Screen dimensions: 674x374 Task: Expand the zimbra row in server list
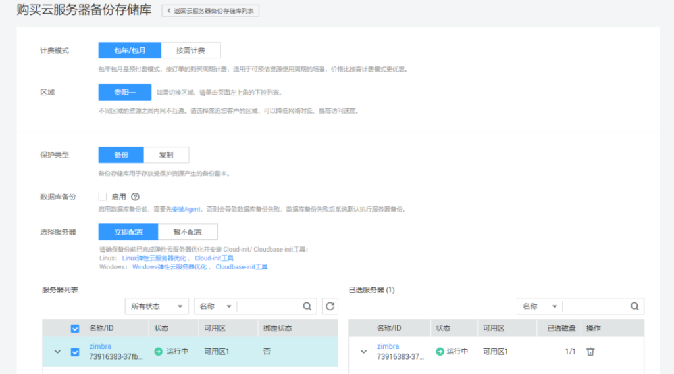click(57, 352)
